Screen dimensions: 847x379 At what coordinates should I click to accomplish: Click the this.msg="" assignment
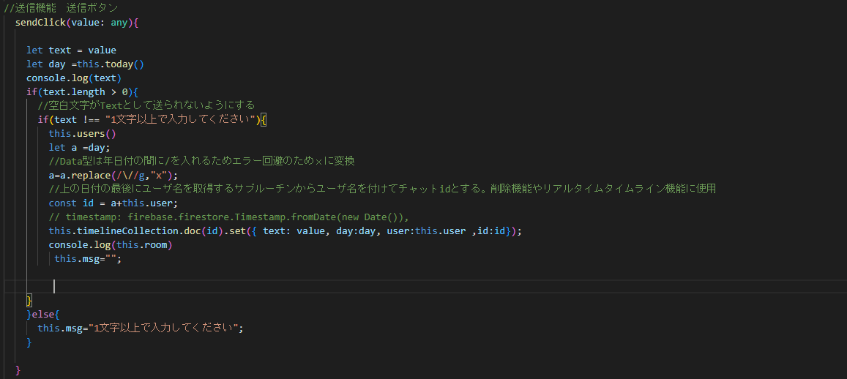(x=88, y=259)
